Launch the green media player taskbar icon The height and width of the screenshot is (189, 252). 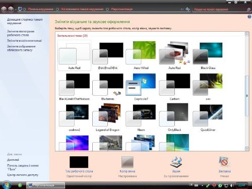point(20,185)
